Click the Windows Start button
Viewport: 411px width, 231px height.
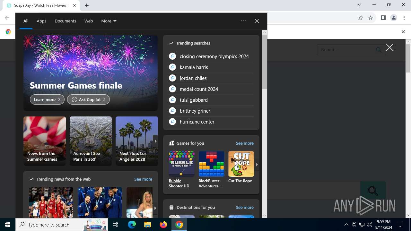point(8,225)
